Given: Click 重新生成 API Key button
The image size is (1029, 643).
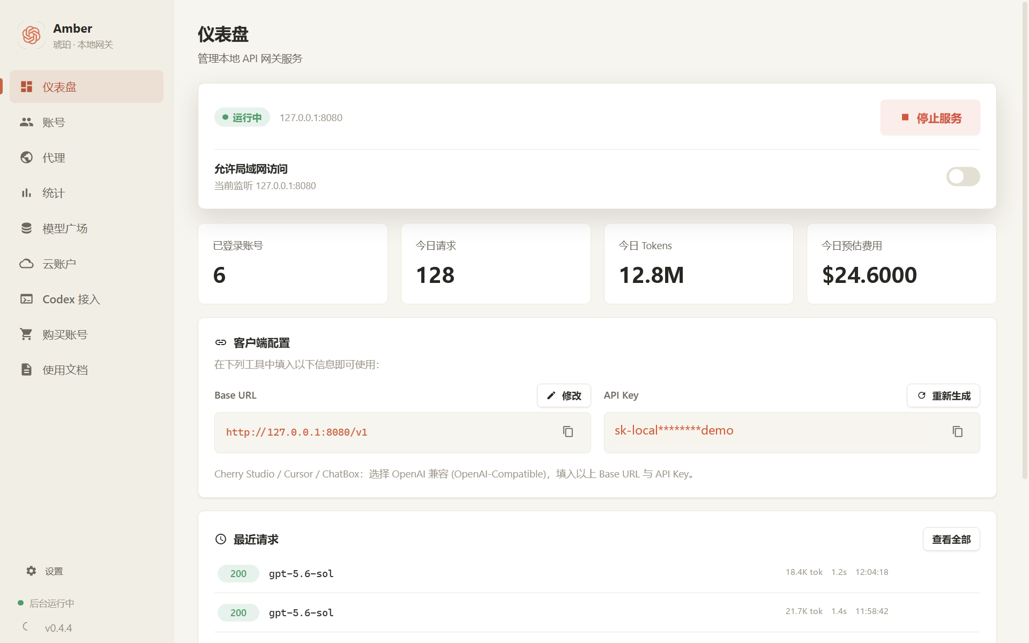Looking at the screenshot, I should pos(943,395).
